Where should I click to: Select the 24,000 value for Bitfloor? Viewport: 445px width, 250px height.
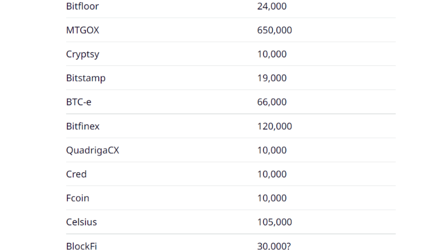coord(272,6)
